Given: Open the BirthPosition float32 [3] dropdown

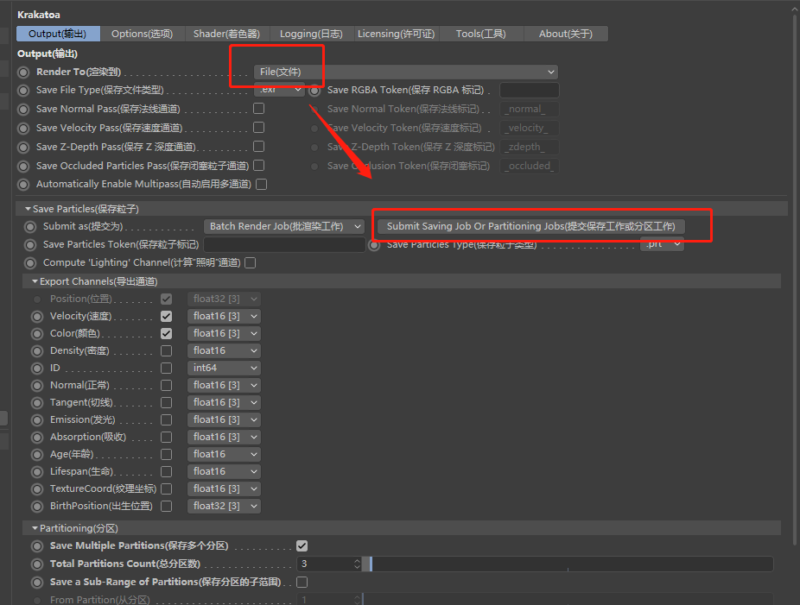Looking at the screenshot, I should (x=224, y=506).
